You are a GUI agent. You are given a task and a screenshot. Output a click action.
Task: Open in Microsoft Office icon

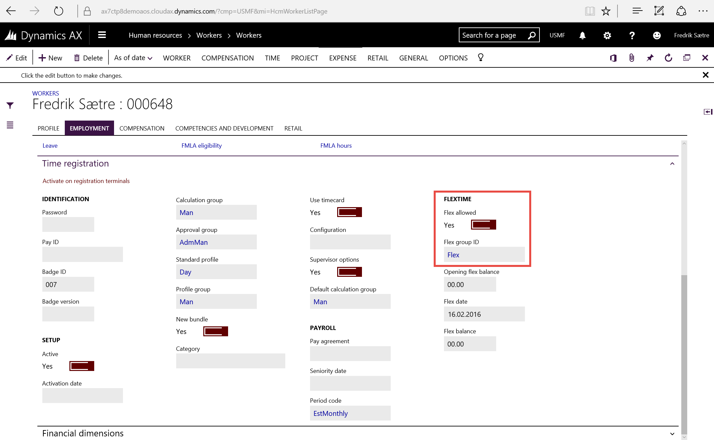[x=613, y=58]
